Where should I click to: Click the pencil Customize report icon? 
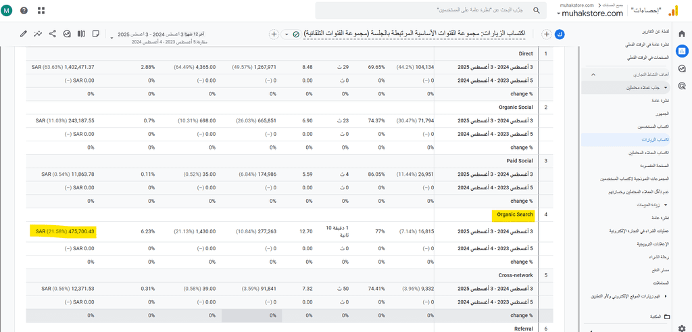pos(24,34)
